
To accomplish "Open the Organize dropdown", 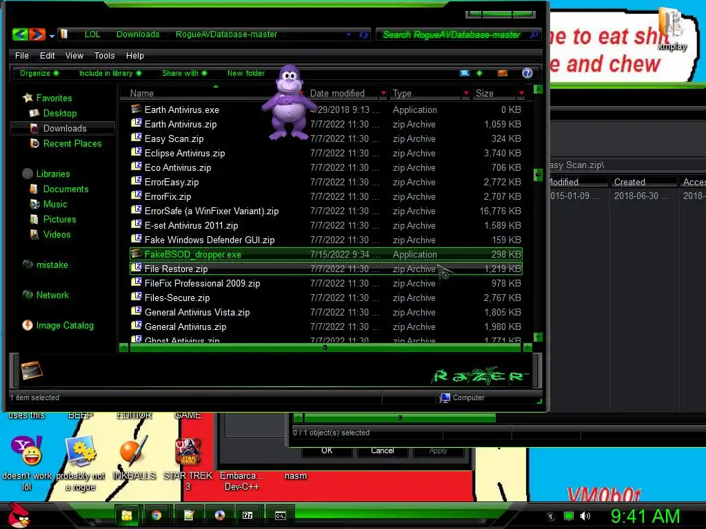I will coord(39,73).
